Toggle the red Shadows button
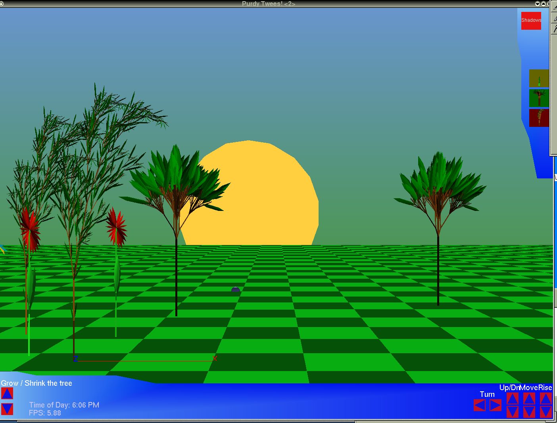 (531, 20)
